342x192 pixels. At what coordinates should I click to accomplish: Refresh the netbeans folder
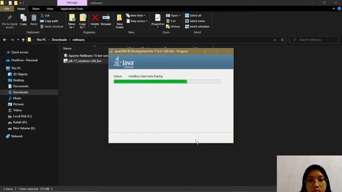point(283,40)
